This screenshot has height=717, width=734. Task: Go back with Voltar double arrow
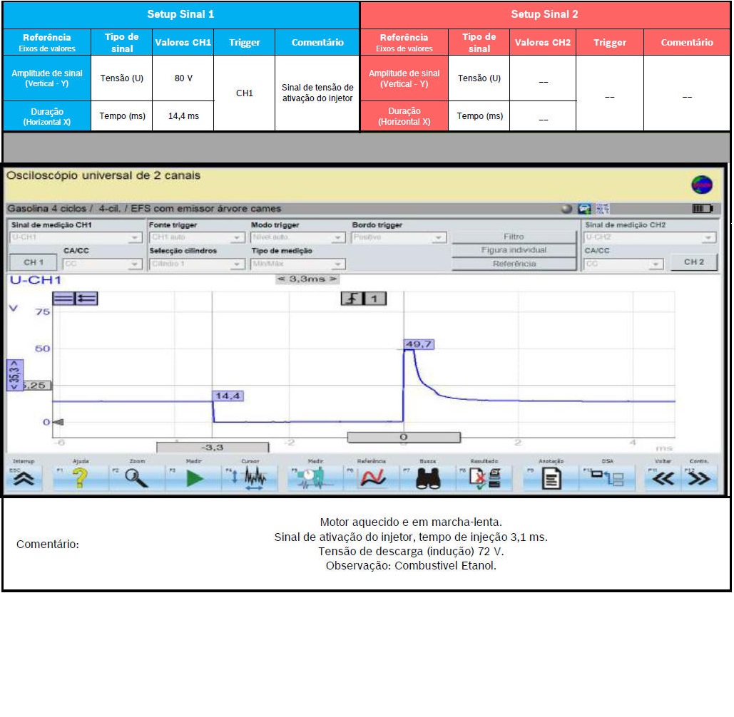coord(663,479)
